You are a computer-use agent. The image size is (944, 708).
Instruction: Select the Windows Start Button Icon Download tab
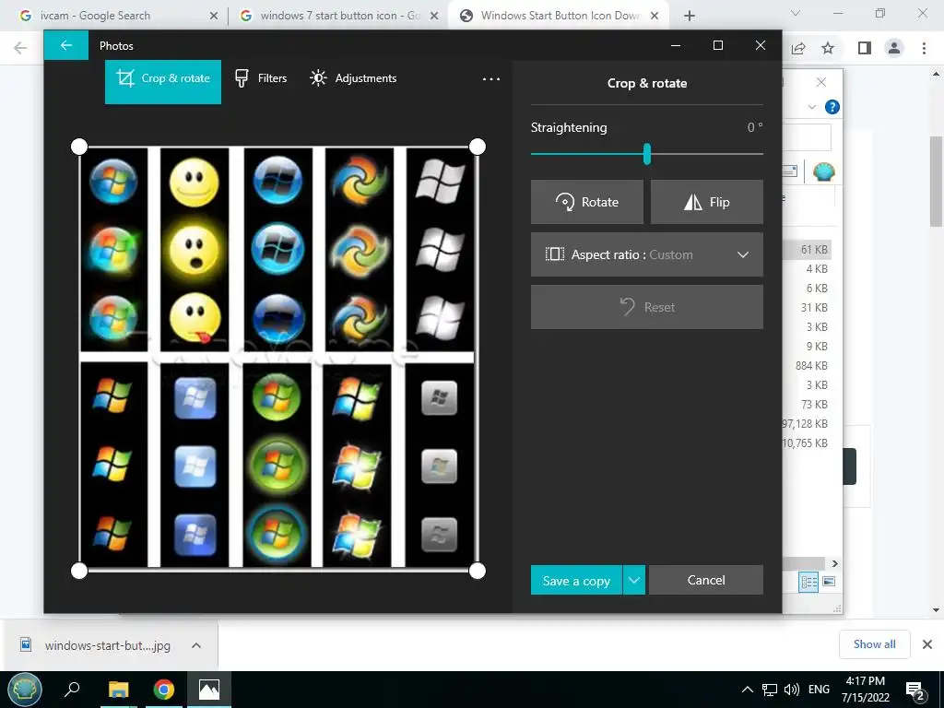[x=558, y=16]
